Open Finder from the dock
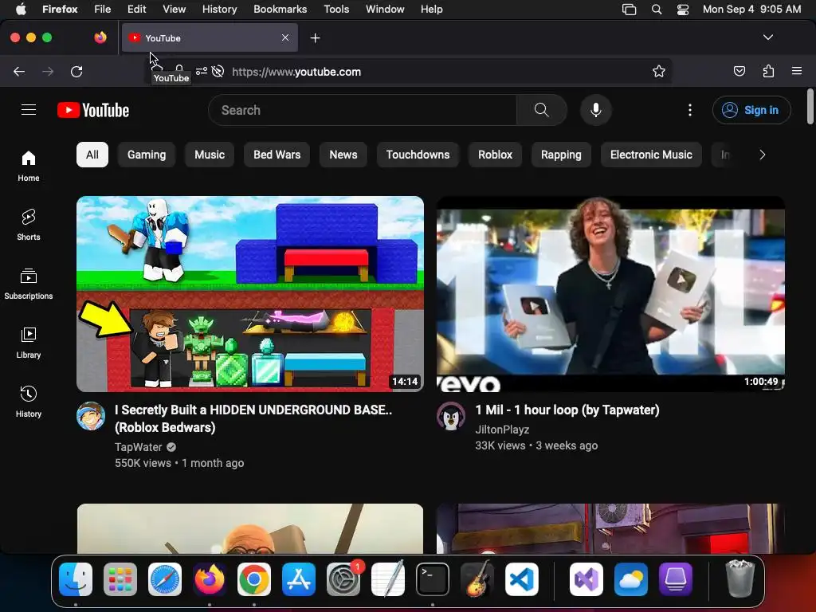 pos(76,579)
